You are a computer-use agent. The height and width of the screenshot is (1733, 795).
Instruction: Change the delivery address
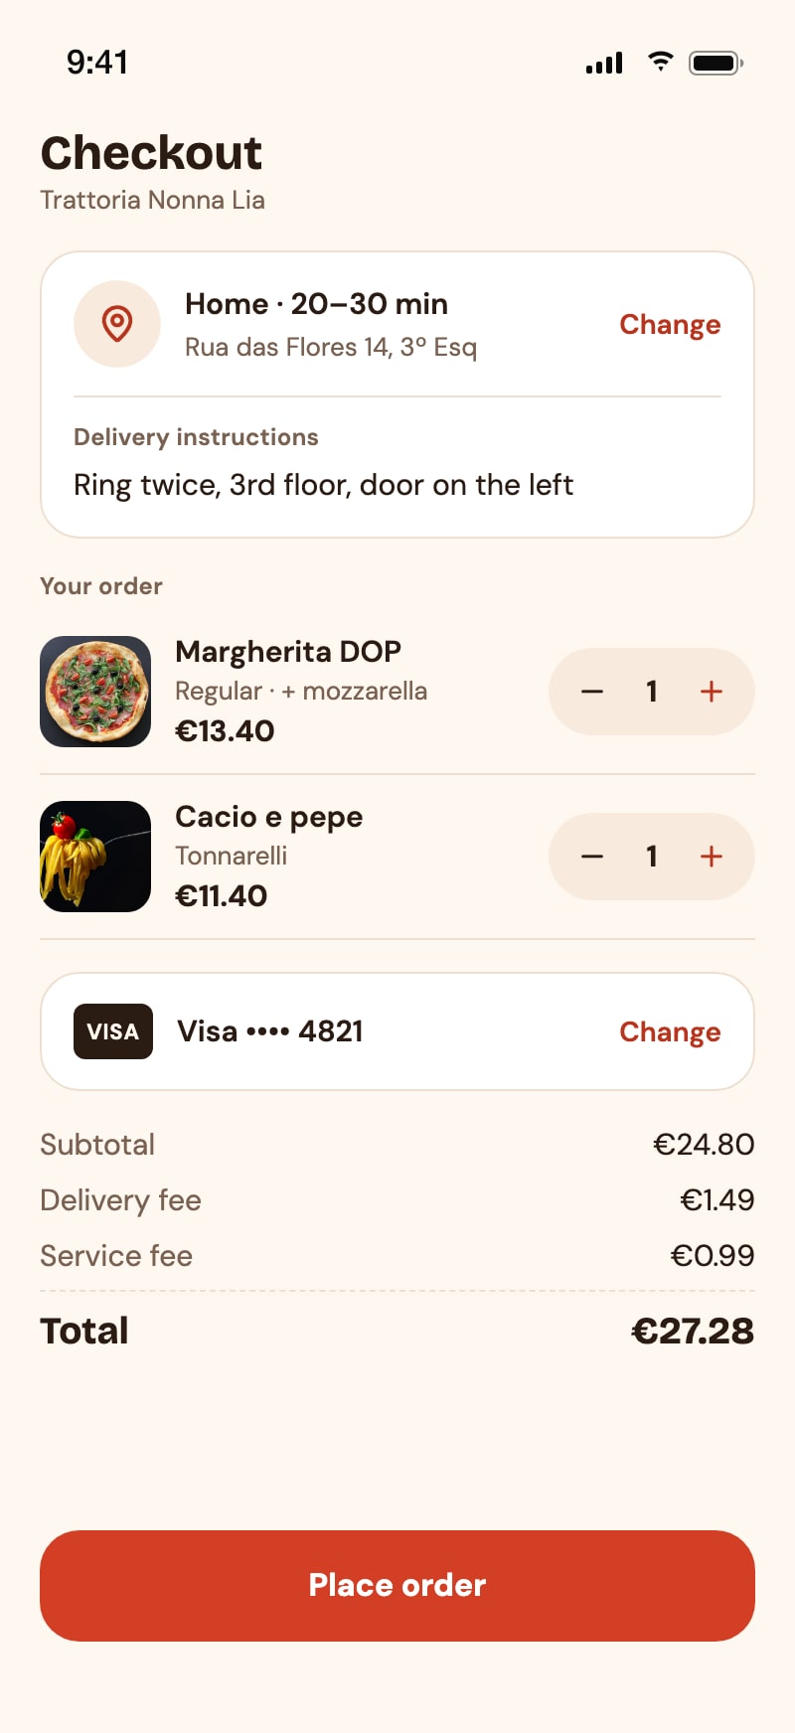(x=670, y=325)
